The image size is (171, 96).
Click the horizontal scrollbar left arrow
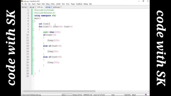(22, 91)
